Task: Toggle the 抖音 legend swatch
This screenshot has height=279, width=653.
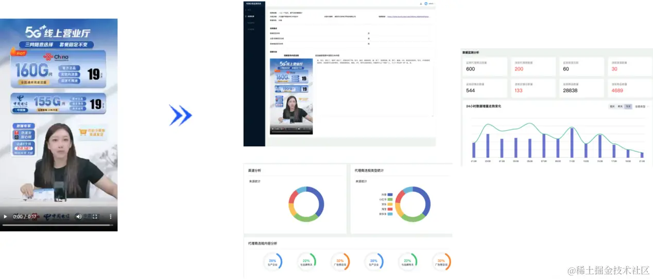Action: click(390, 195)
